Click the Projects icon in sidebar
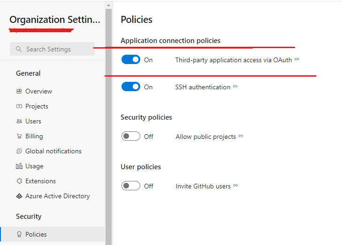 pyautogui.click(x=19, y=106)
